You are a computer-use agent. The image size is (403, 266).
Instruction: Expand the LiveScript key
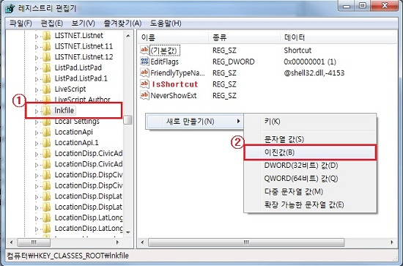tap(37, 90)
